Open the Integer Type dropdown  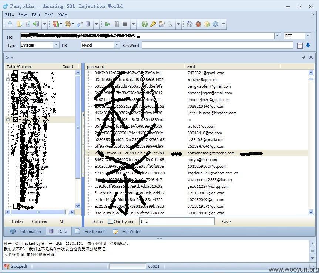tap(56, 45)
